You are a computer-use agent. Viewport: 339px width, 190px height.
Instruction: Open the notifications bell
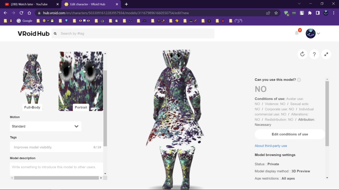coord(297,33)
